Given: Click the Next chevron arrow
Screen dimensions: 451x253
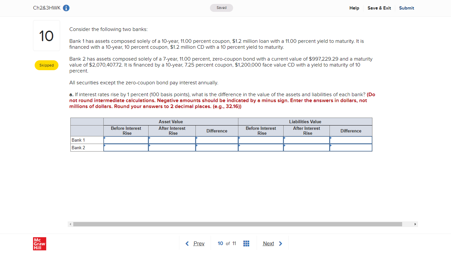Looking at the screenshot, I should coord(280,243).
